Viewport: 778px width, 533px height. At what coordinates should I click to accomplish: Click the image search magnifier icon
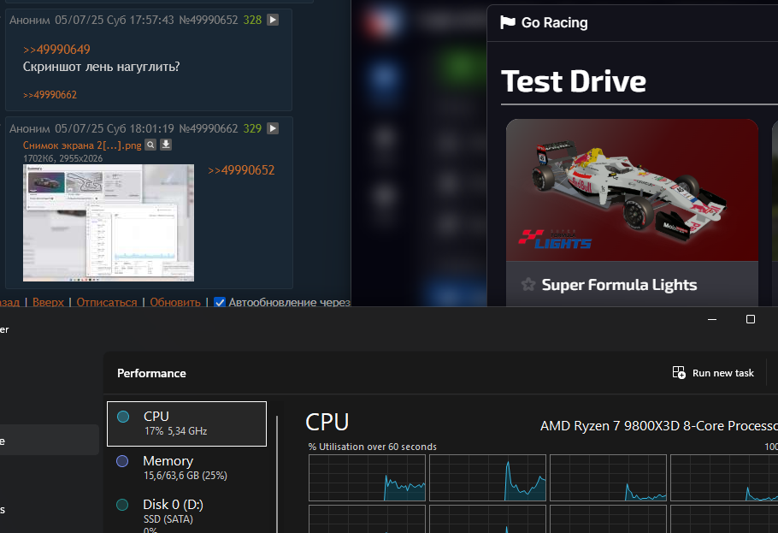coord(150,145)
